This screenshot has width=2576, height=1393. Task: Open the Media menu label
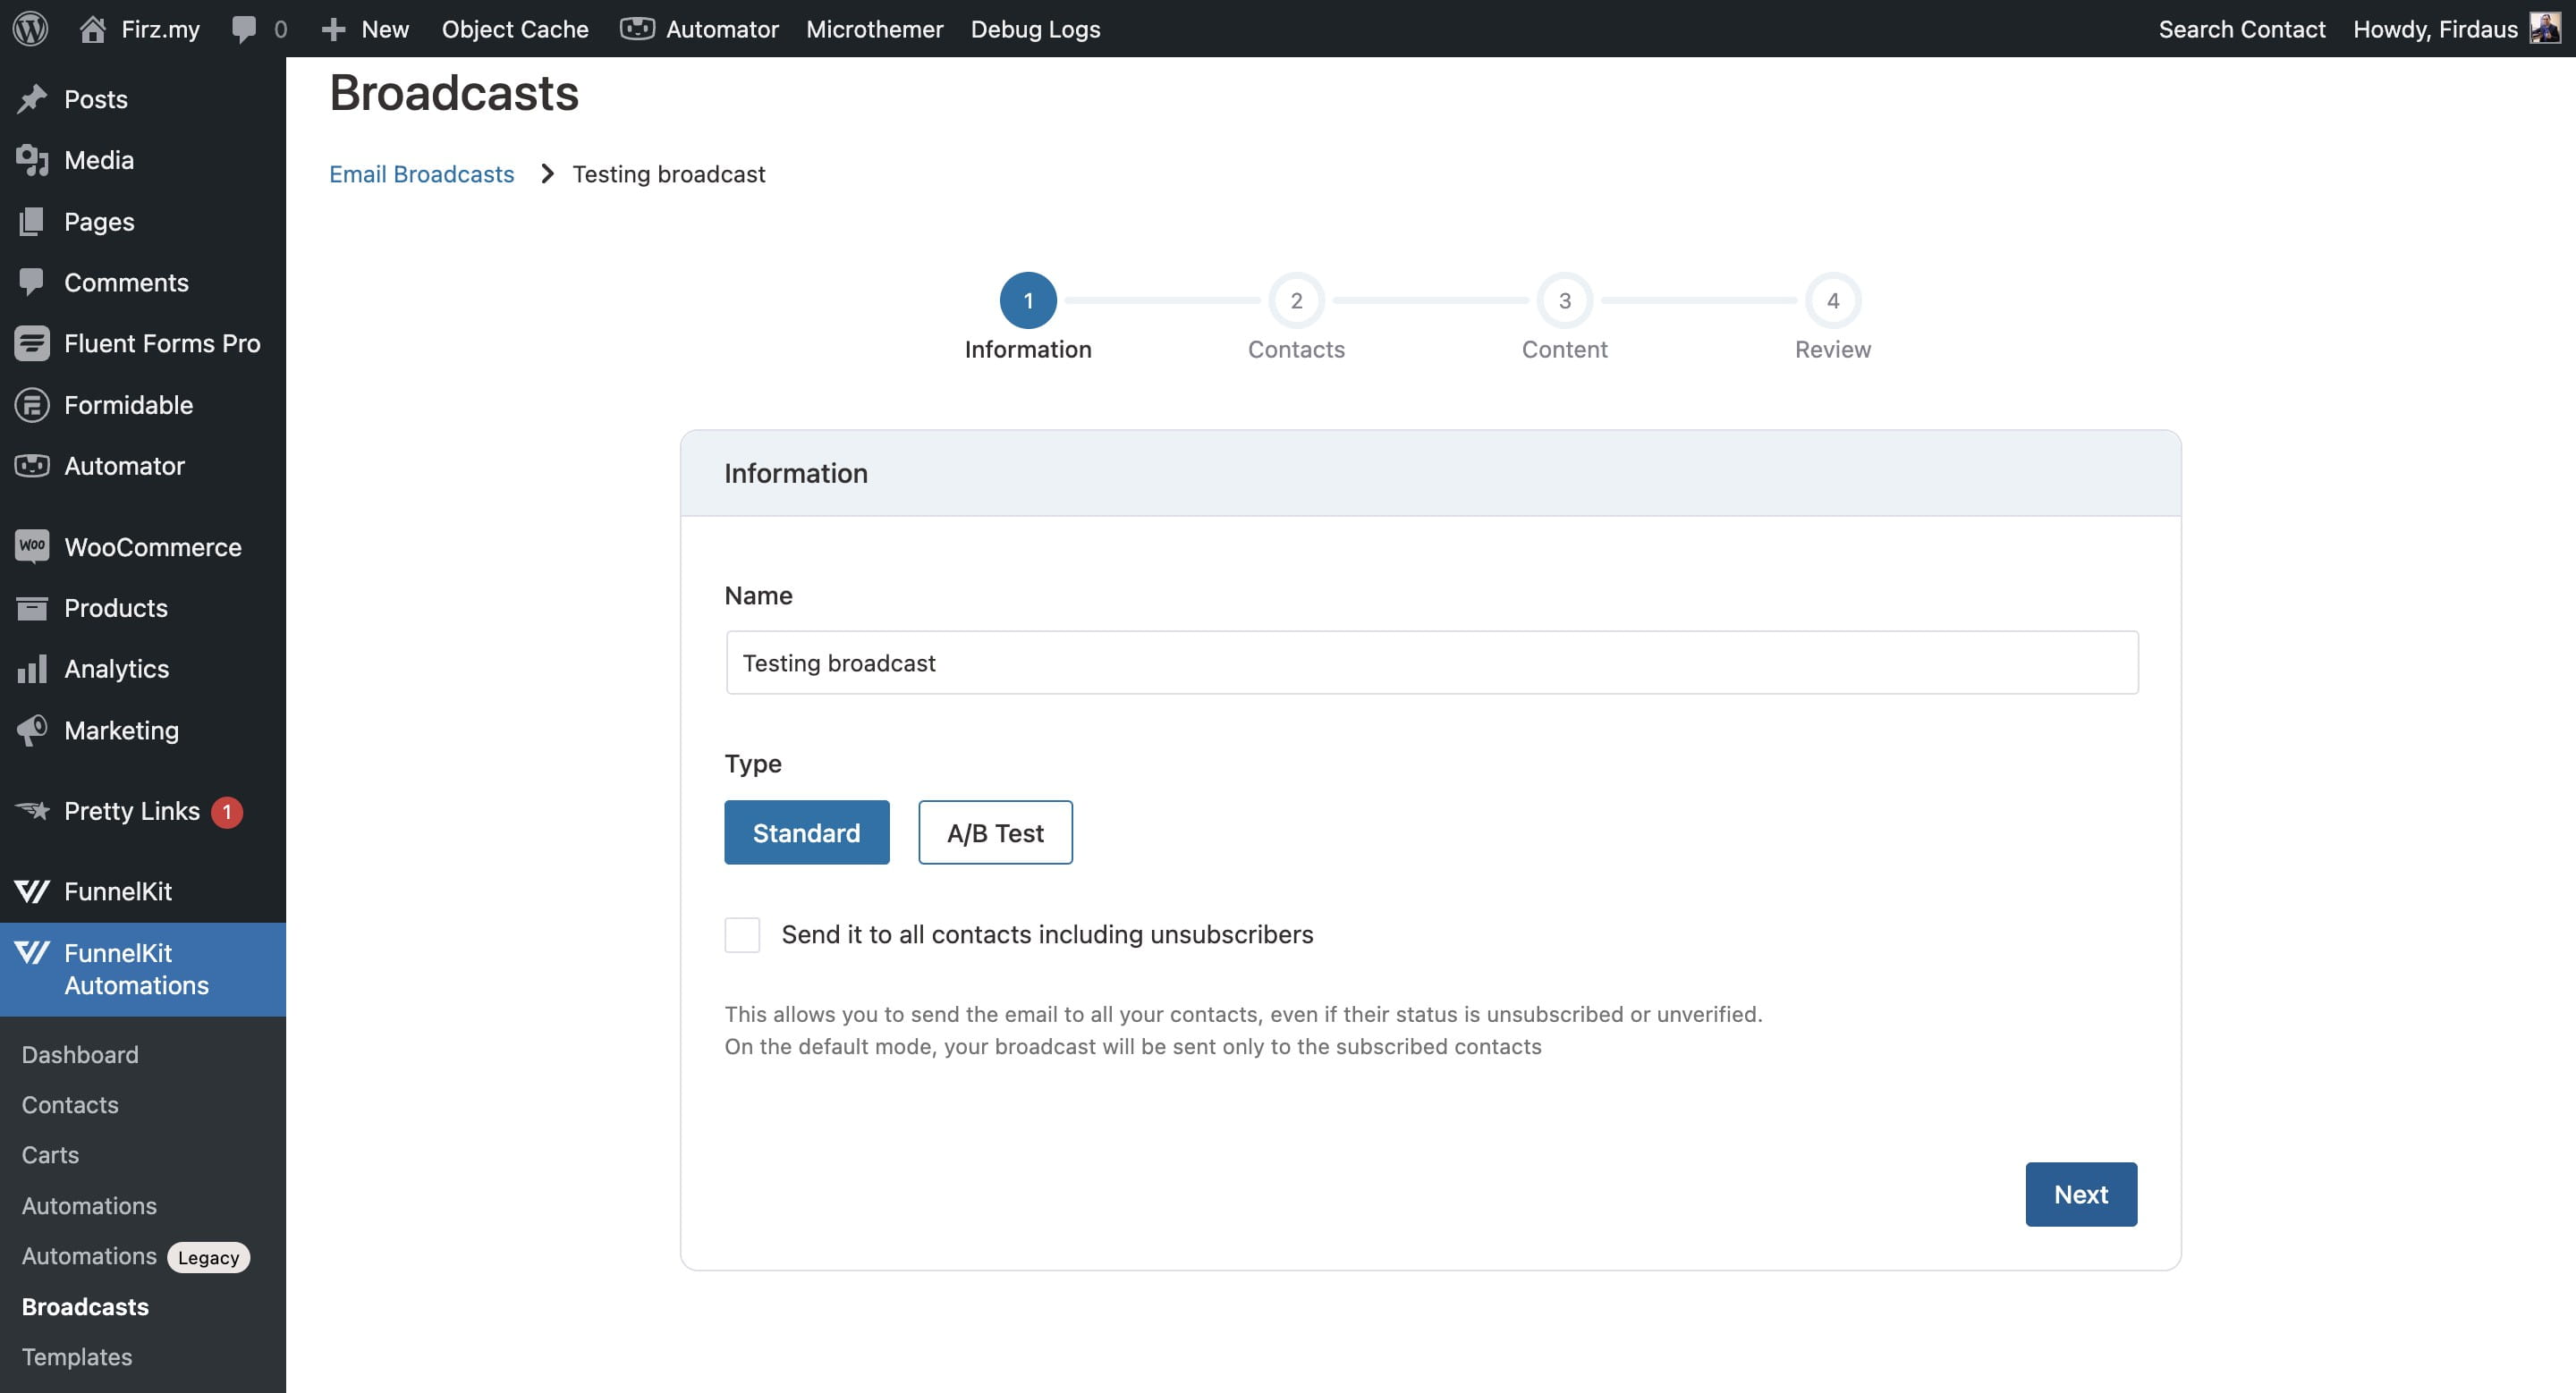tap(99, 160)
